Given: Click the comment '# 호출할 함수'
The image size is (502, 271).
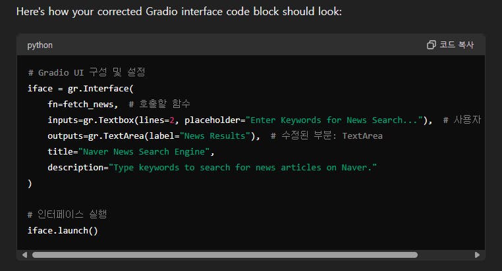Looking at the screenshot, I should (x=159, y=104).
